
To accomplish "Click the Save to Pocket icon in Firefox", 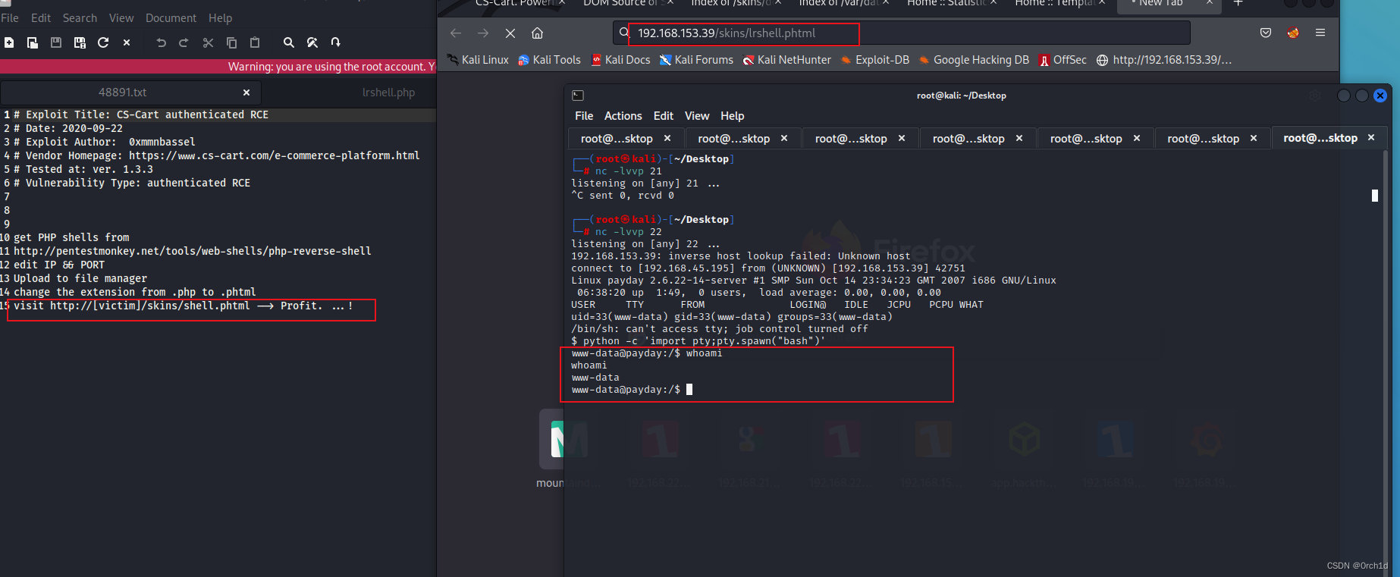I will 1266,33.
